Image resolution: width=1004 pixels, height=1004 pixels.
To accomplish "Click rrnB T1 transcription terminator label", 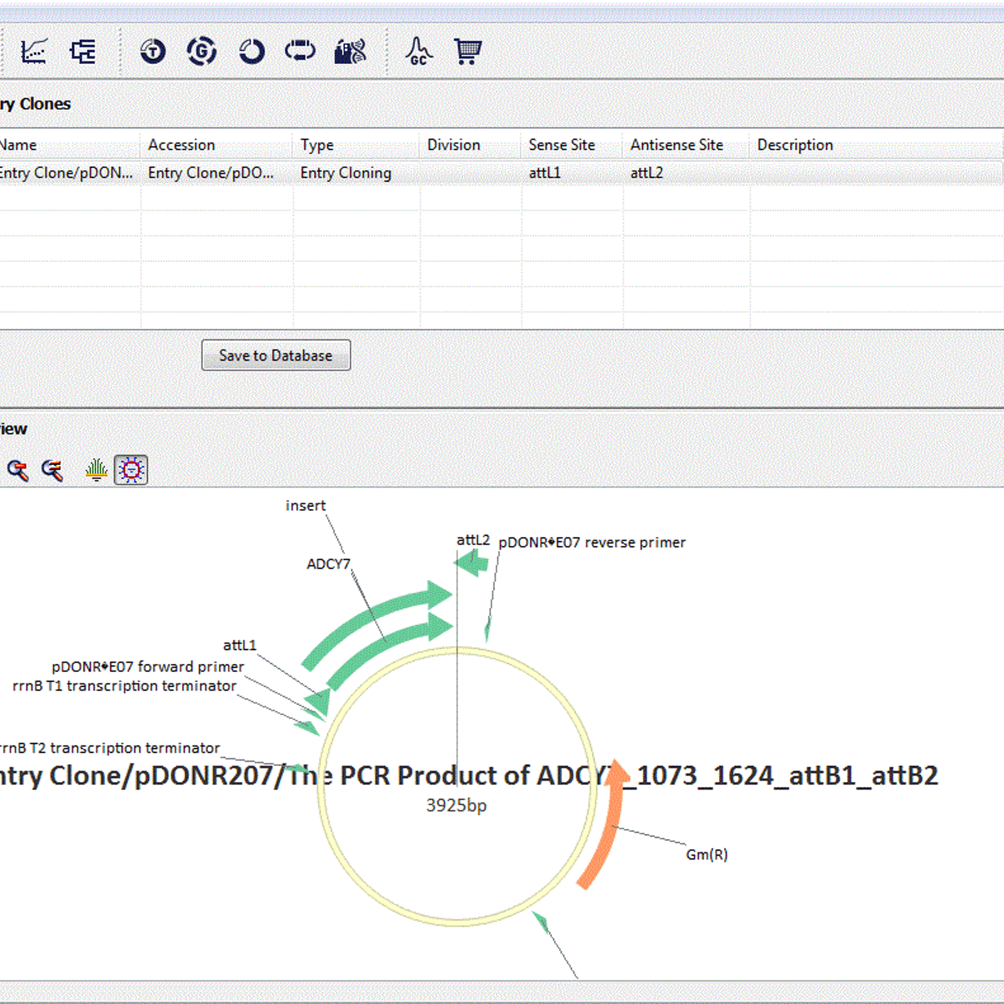I will click(x=124, y=686).
